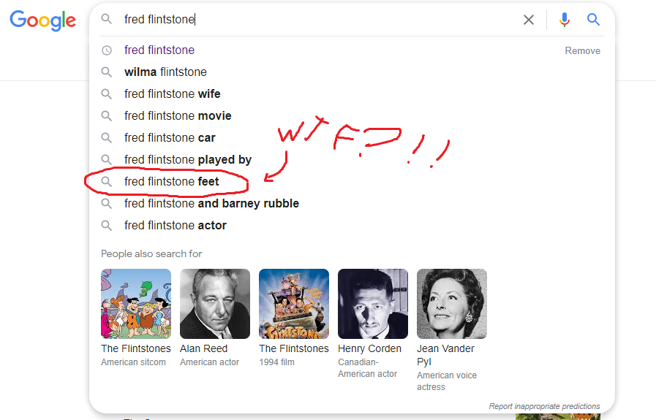
Task: Select the suggestion wilma flintstone
Action: point(165,72)
